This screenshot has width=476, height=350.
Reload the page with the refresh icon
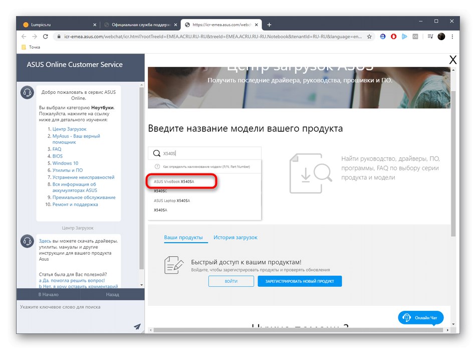(x=46, y=37)
